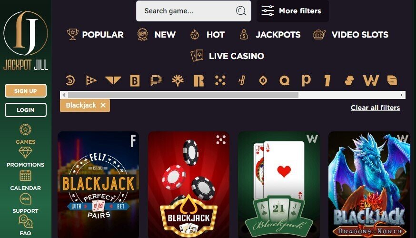
Task: Click the Sign Up button
Action: click(26, 91)
